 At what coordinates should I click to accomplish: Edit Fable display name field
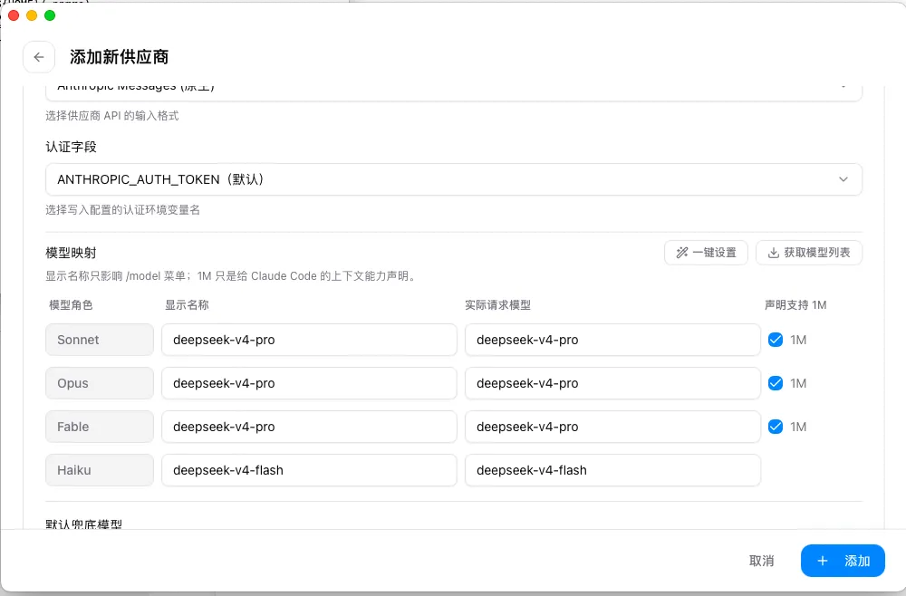309,427
